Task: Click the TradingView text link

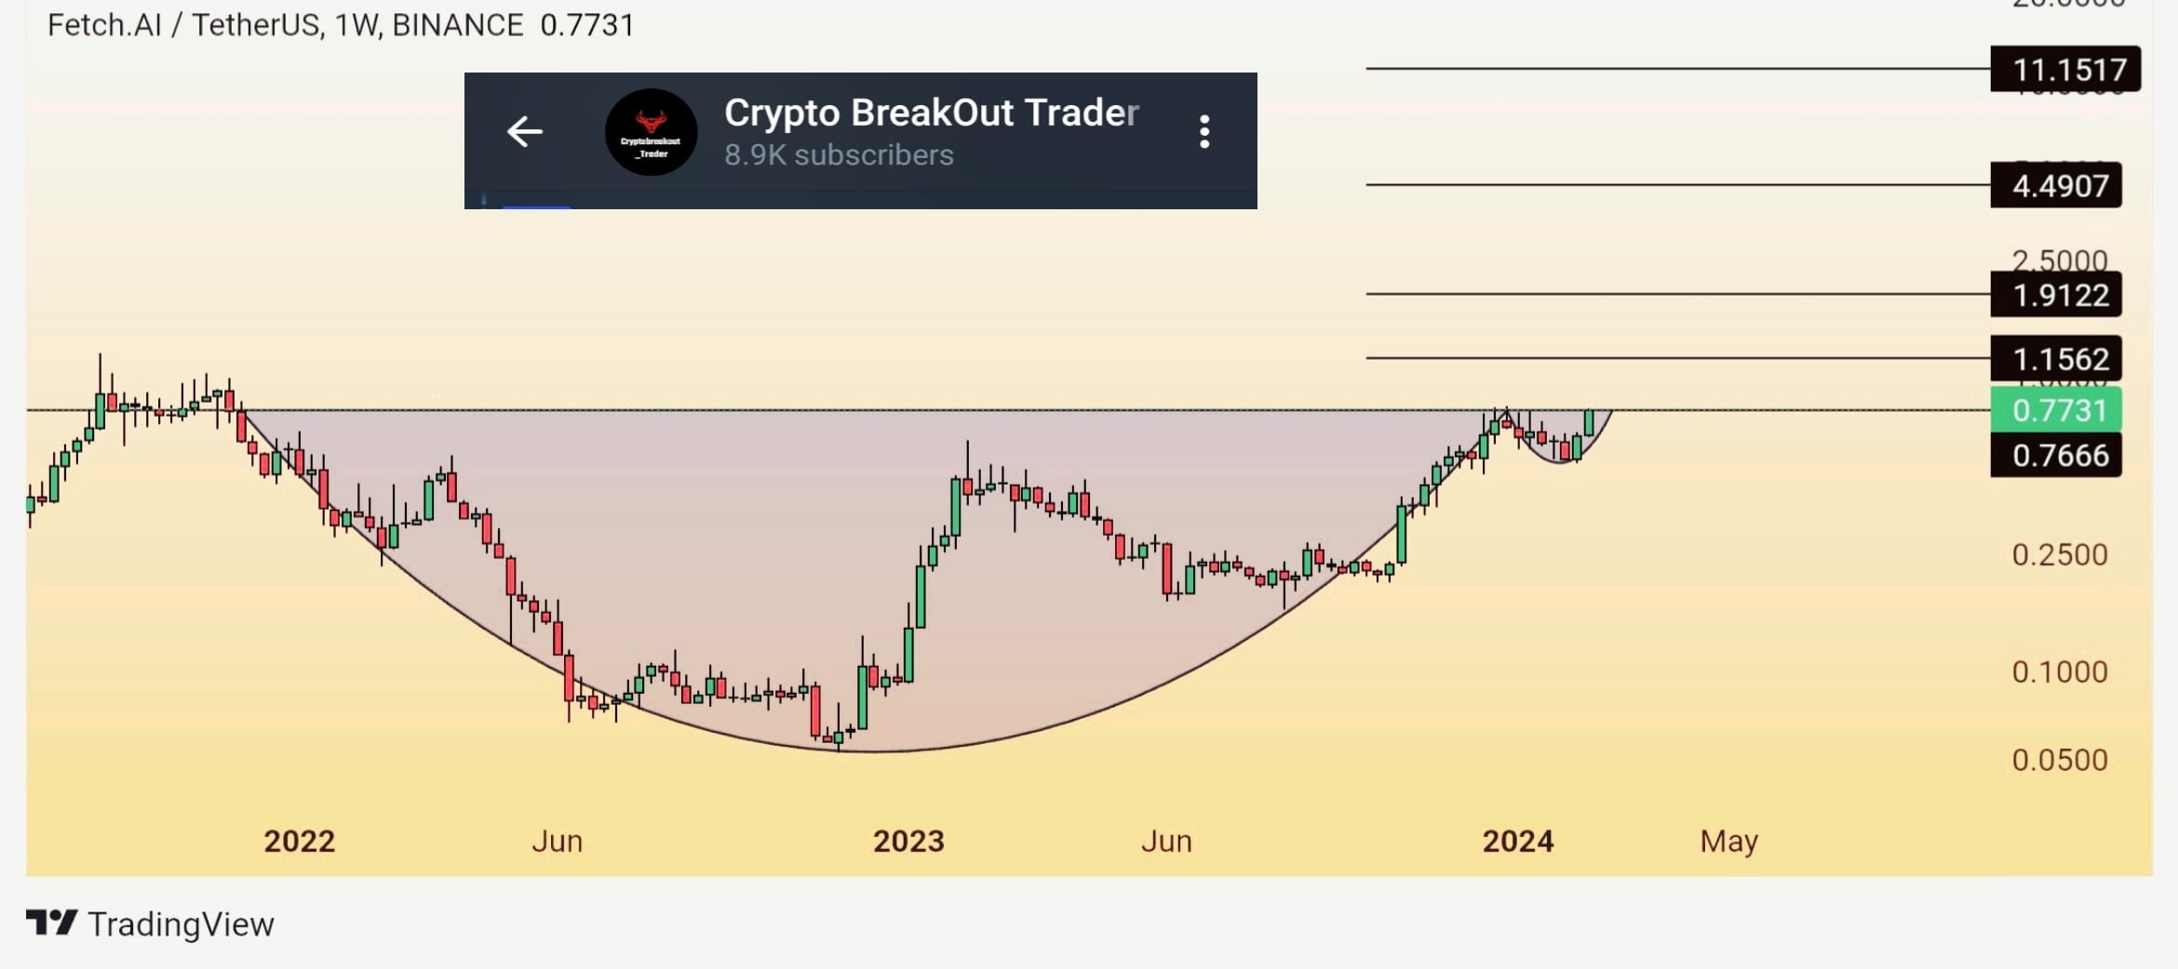Action: coord(180,923)
